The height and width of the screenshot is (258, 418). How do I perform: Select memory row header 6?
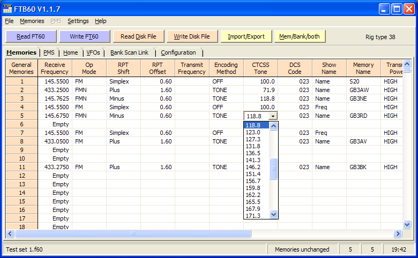click(21, 124)
